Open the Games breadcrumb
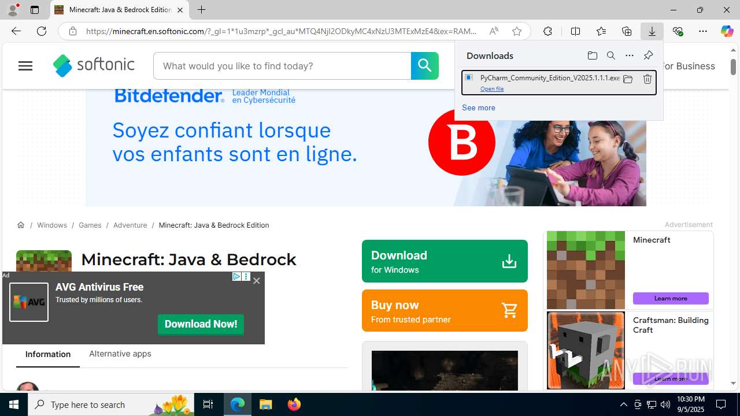This screenshot has height=416, width=740. (x=90, y=225)
